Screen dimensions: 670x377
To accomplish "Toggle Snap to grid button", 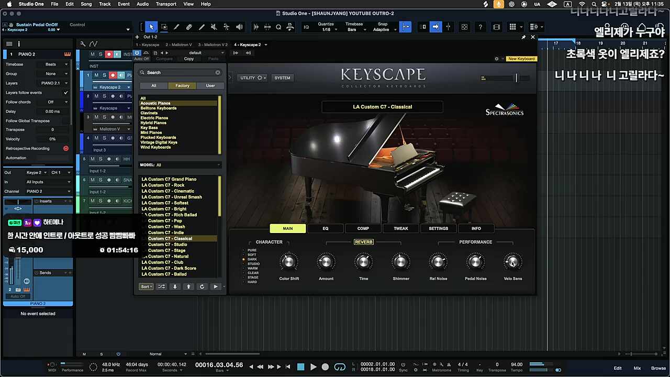I will [406, 27].
